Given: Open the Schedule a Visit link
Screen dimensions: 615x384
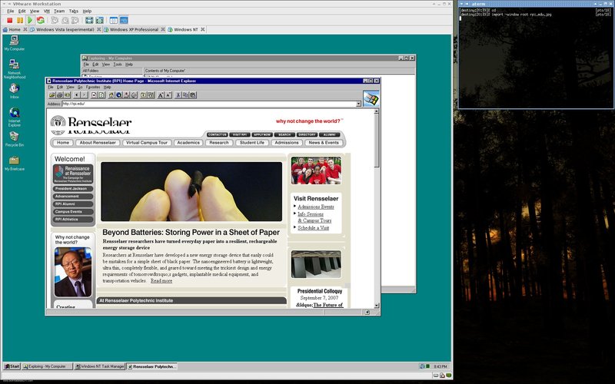Looking at the screenshot, I should [x=314, y=227].
